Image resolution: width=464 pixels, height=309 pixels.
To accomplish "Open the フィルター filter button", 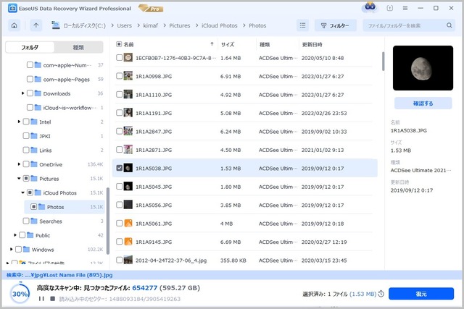I will 335,26.
